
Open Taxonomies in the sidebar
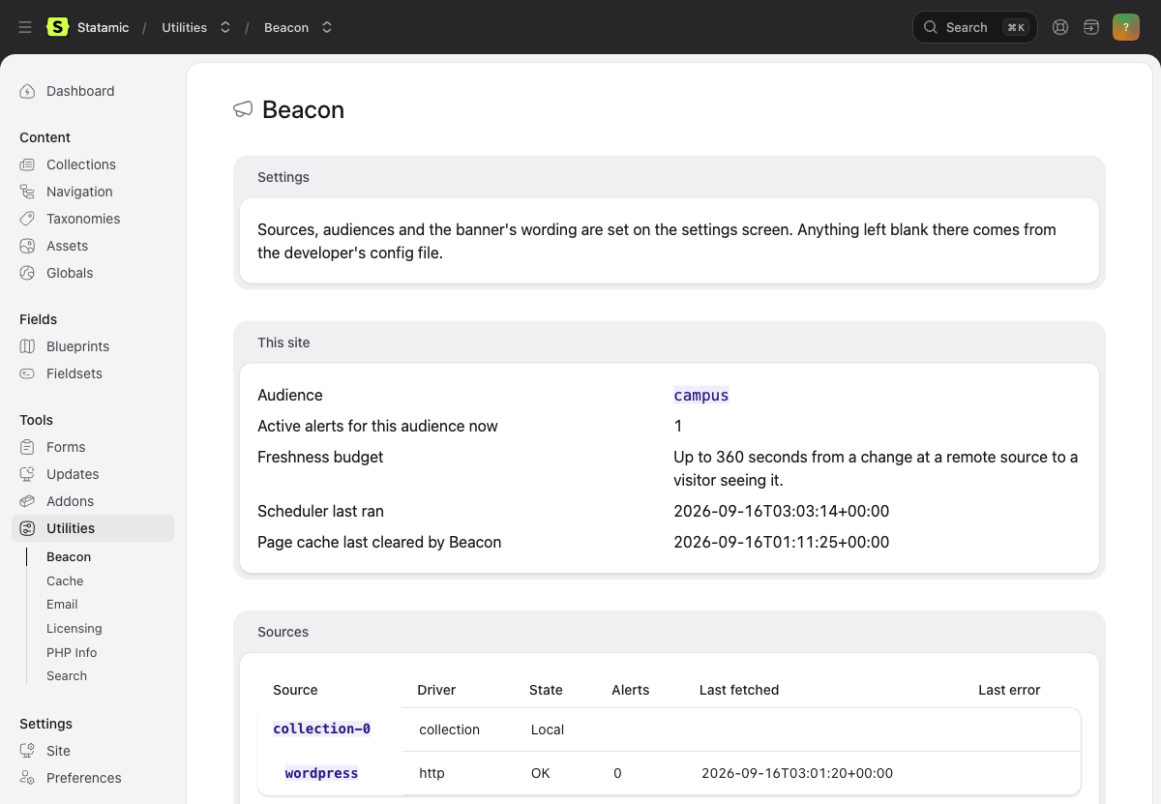(83, 219)
